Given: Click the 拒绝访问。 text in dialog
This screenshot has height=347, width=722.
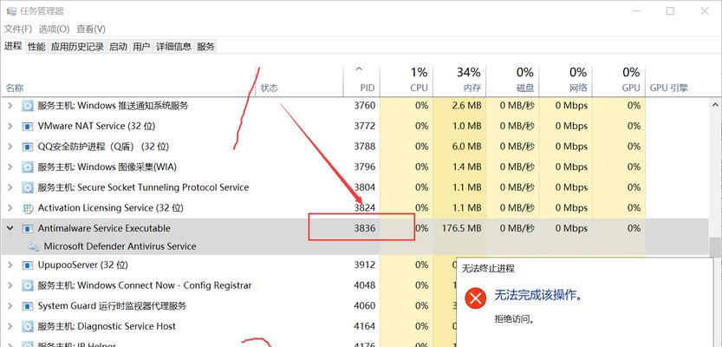Looking at the screenshot, I should point(514,319).
